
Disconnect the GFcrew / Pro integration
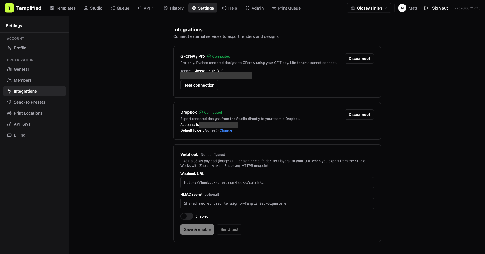359,59
